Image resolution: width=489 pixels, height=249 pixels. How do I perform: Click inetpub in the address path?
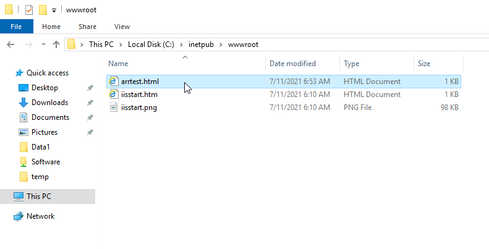pos(201,44)
